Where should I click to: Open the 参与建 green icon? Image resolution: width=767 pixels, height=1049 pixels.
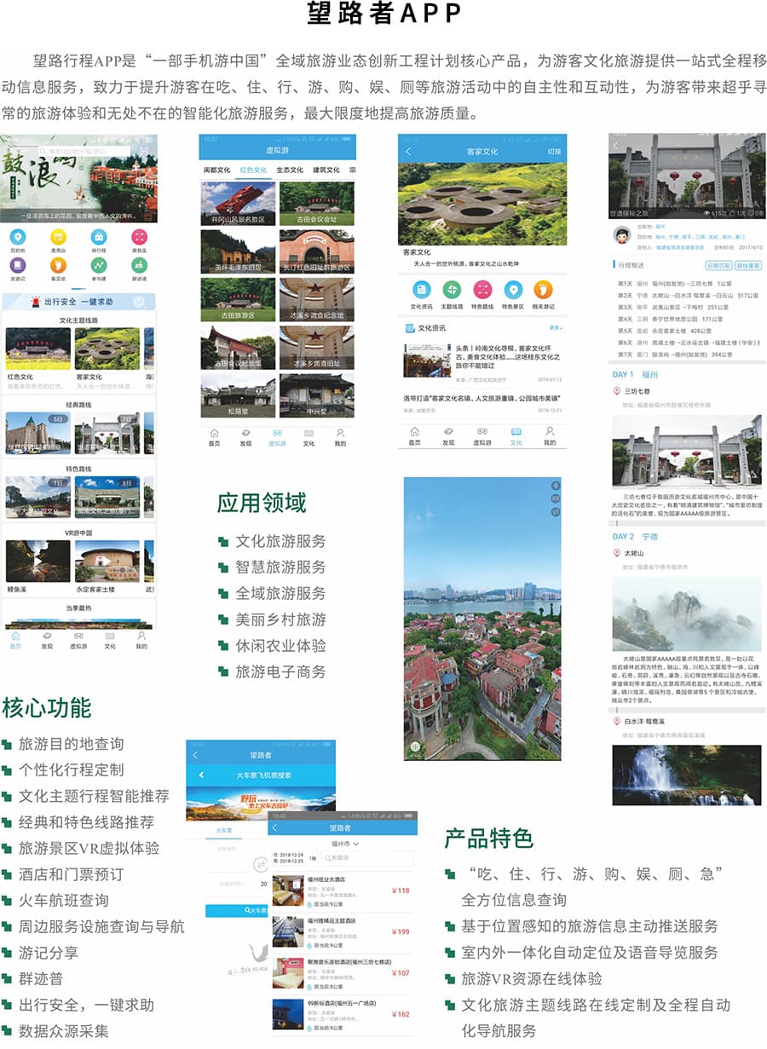pyautogui.click(x=99, y=264)
